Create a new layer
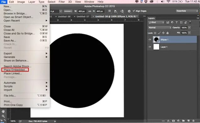 [188, 121]
